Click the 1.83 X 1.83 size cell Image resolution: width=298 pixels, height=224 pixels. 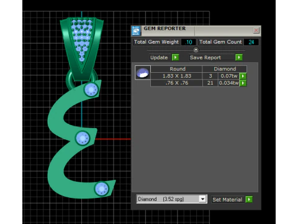177,76
